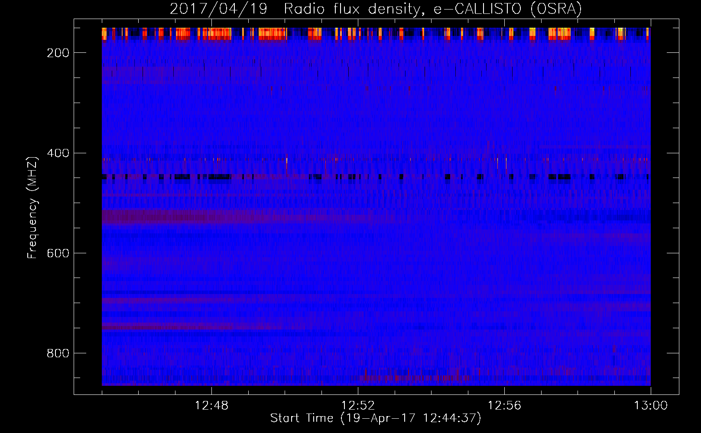Click the "Start Time (19-Apr-17 12:44:37)" axis label
Image resolution: width=701 pixels, height=433 pixels.
click(376, 418)
